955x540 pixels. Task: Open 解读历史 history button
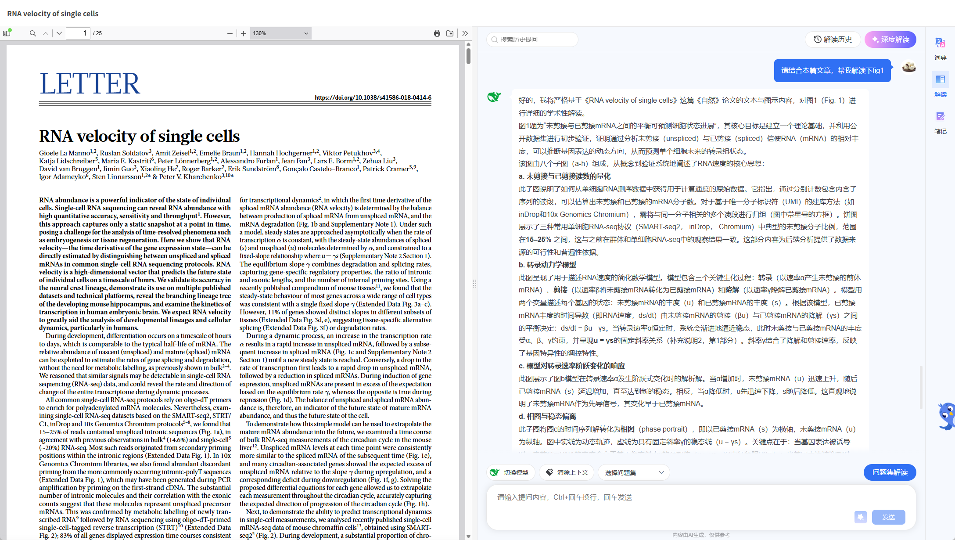[833, 40]
